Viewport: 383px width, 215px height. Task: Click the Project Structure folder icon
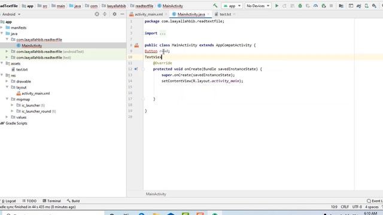point(341,5)
